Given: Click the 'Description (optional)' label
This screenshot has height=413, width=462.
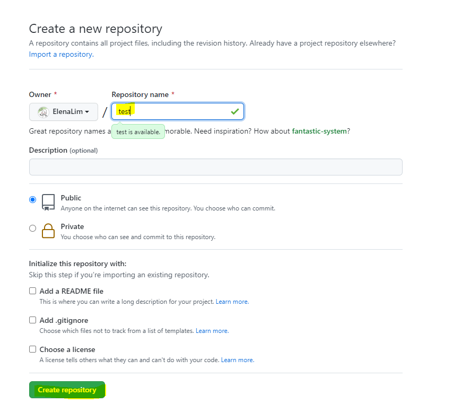Looking at the screenshot, I should tap(63, 150).
